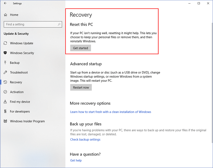Click the Find my device icon
Image resolution: width=213 pixels, height=168 pixels.
click(x=6, y=102)
